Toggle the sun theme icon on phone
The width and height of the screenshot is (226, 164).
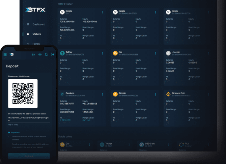pyautogui.click(x=40, y=54)
